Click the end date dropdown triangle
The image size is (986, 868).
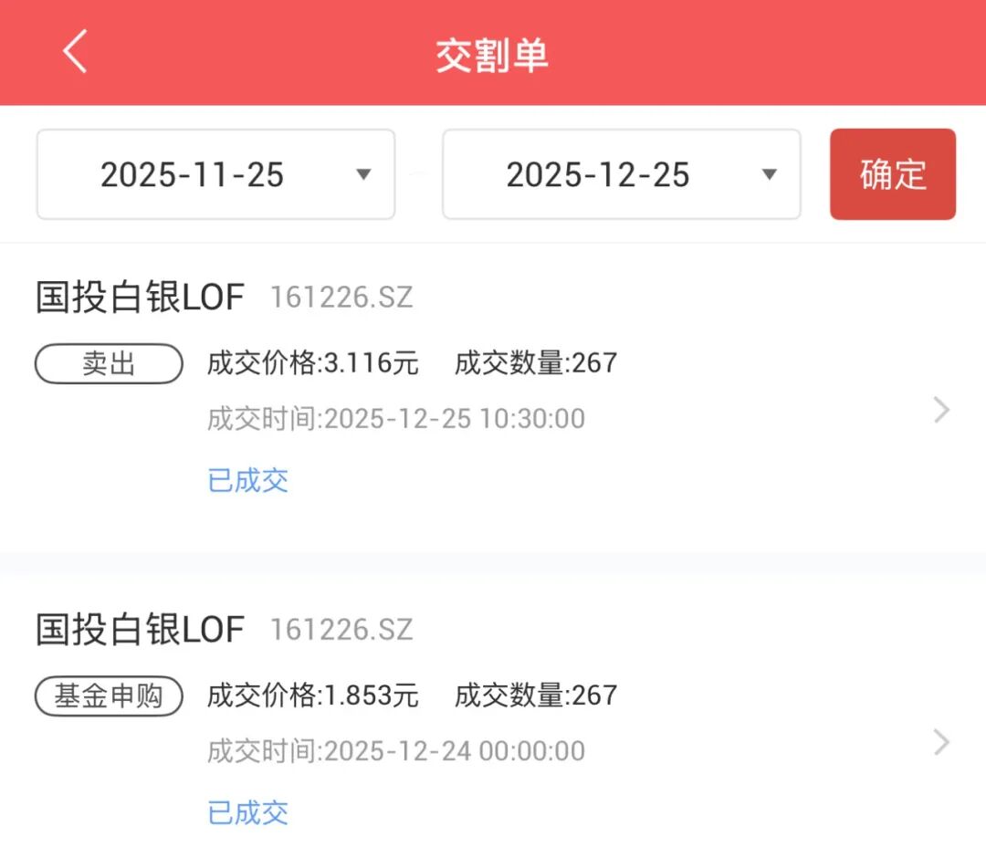pyautogui.click(x=769, y=174)
